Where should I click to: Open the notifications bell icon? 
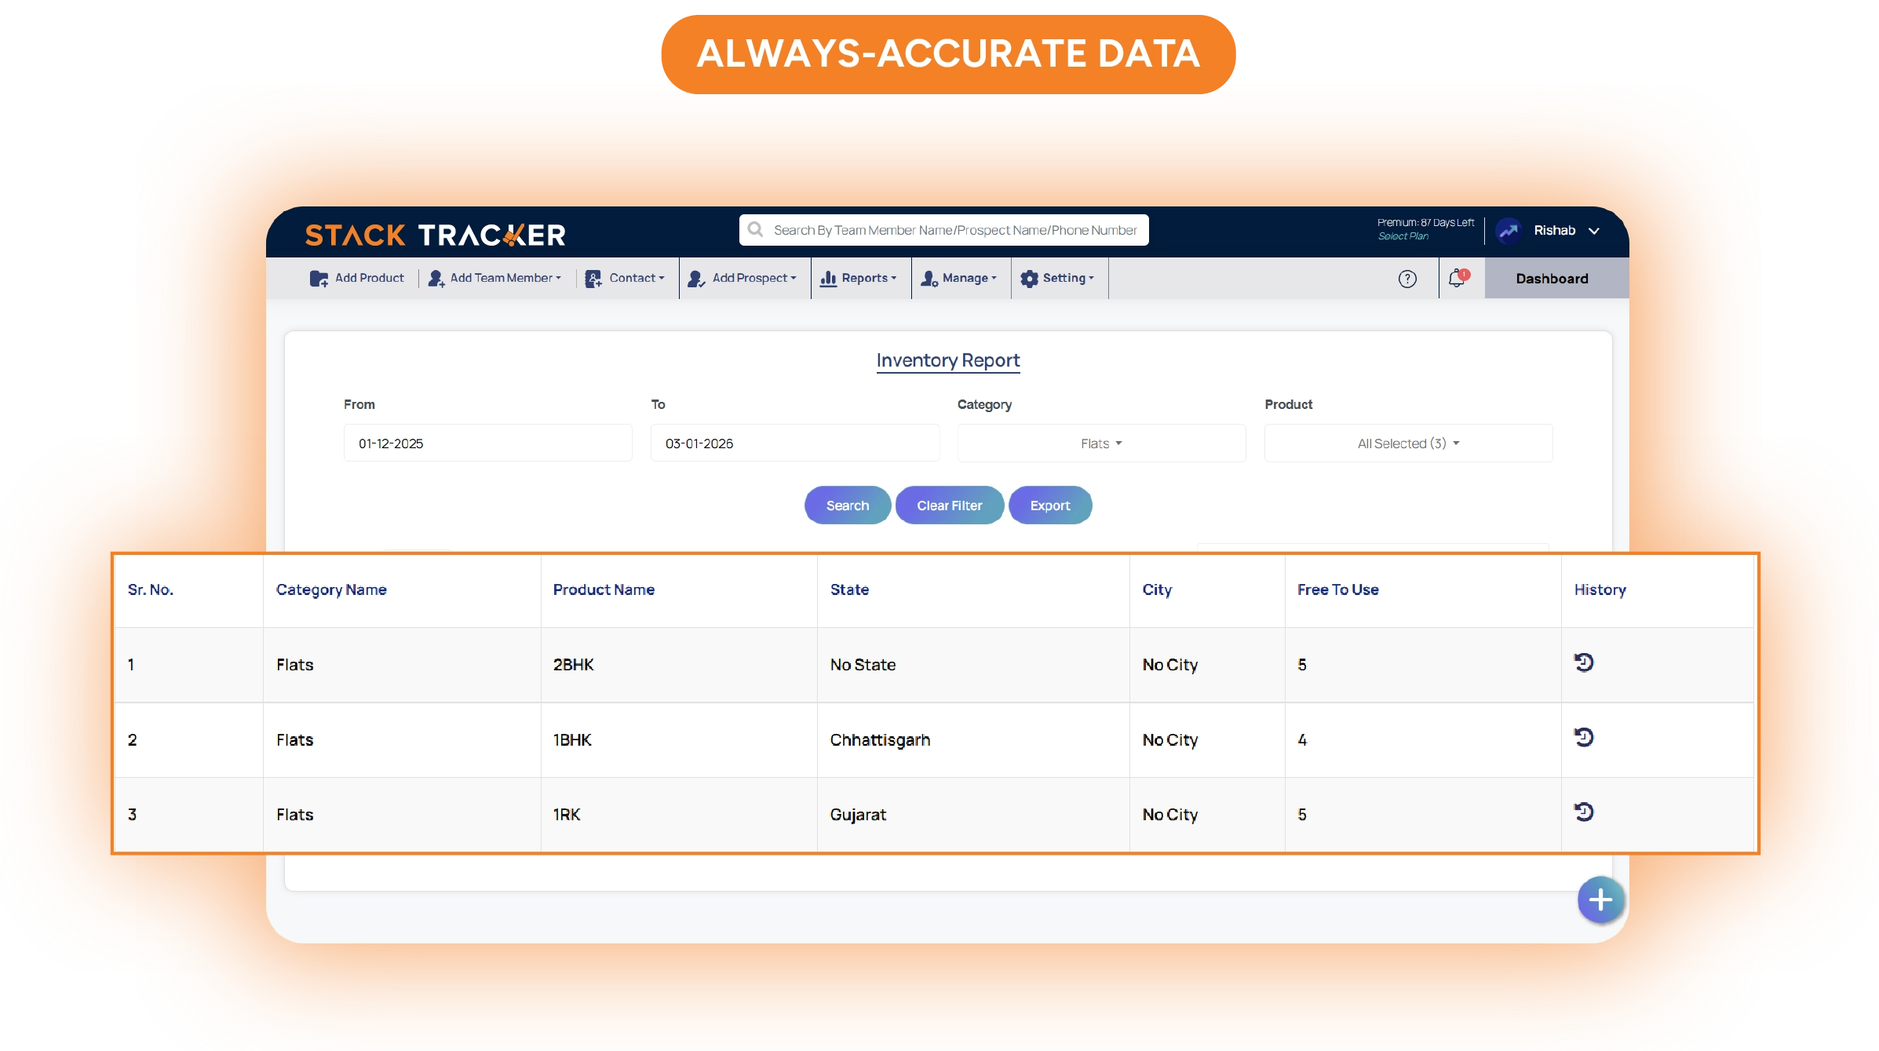point(1457,278)
